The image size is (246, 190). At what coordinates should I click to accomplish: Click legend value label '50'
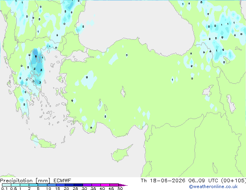point(120,188)
